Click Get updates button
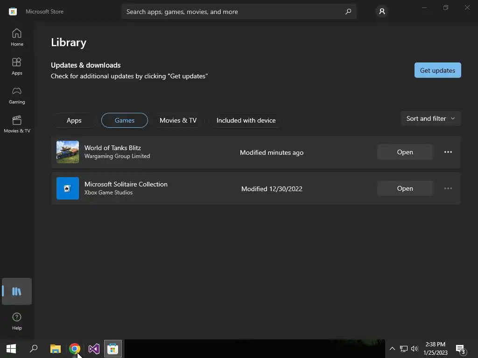 point(437,70)
